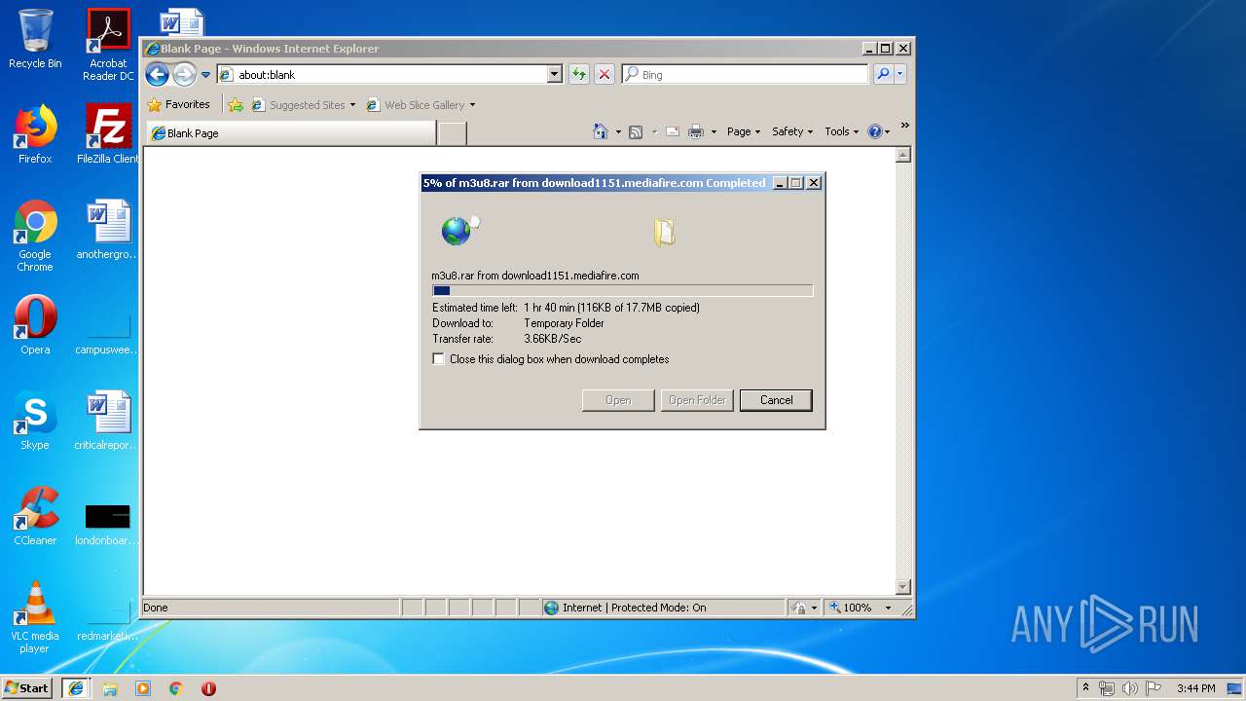
Task: Expand the zoom level dropdown arrow
Action: (888, 608)
